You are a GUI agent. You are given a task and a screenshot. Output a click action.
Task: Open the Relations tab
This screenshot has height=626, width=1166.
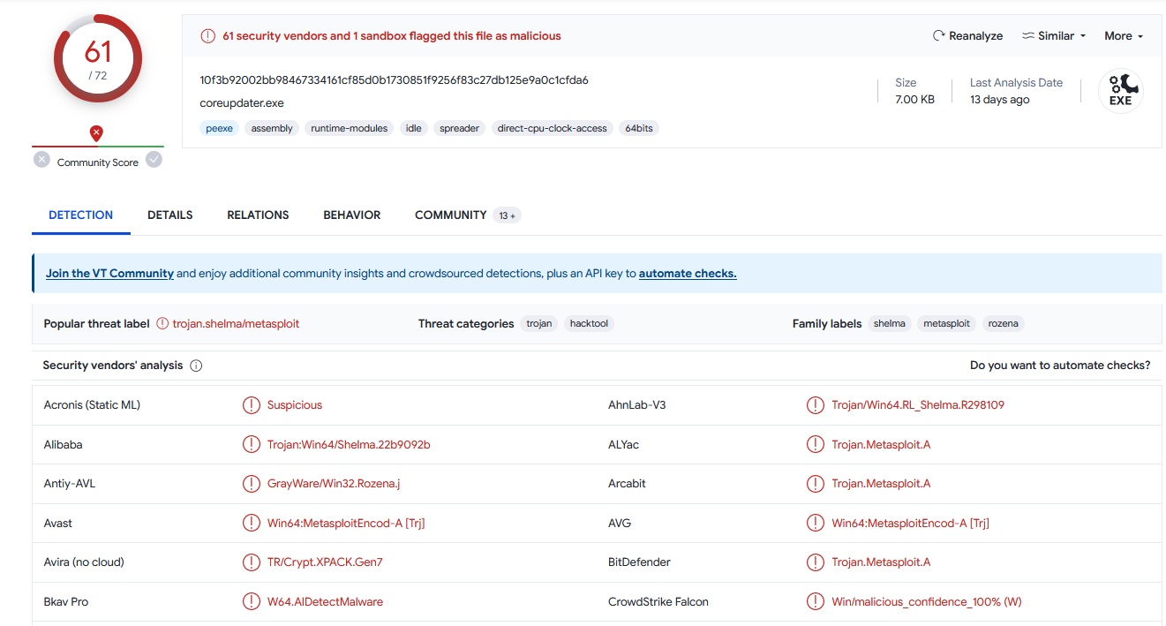(258, 215)
